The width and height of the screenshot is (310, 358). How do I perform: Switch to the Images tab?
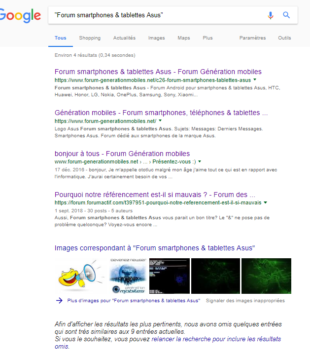coord(157,38)
